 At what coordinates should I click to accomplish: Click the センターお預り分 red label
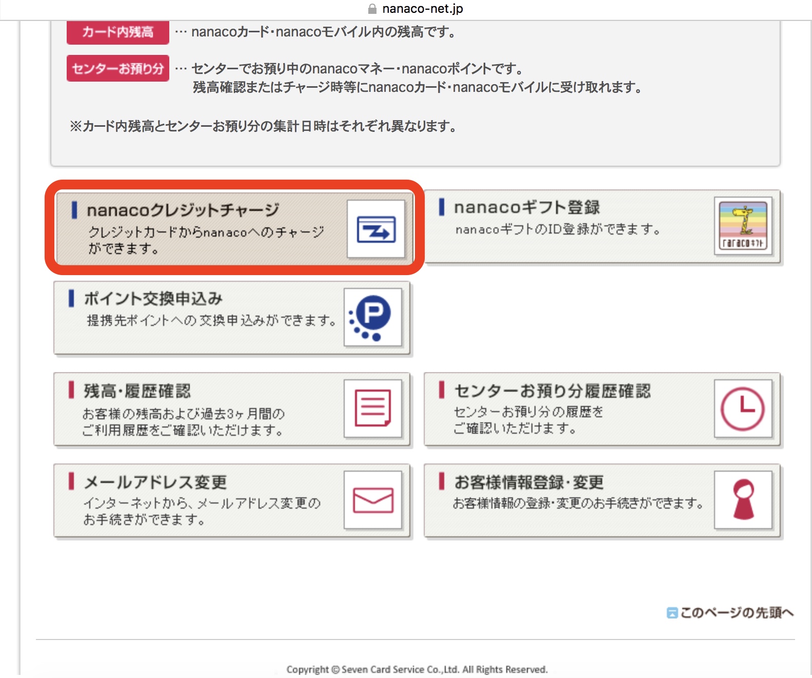click(x=118, y=68)
